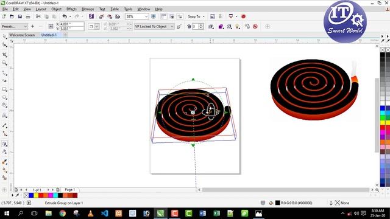390x219 pixels.
Task: Select the Rectangle tool in the toolbox
Action: (x=4, y=89)
